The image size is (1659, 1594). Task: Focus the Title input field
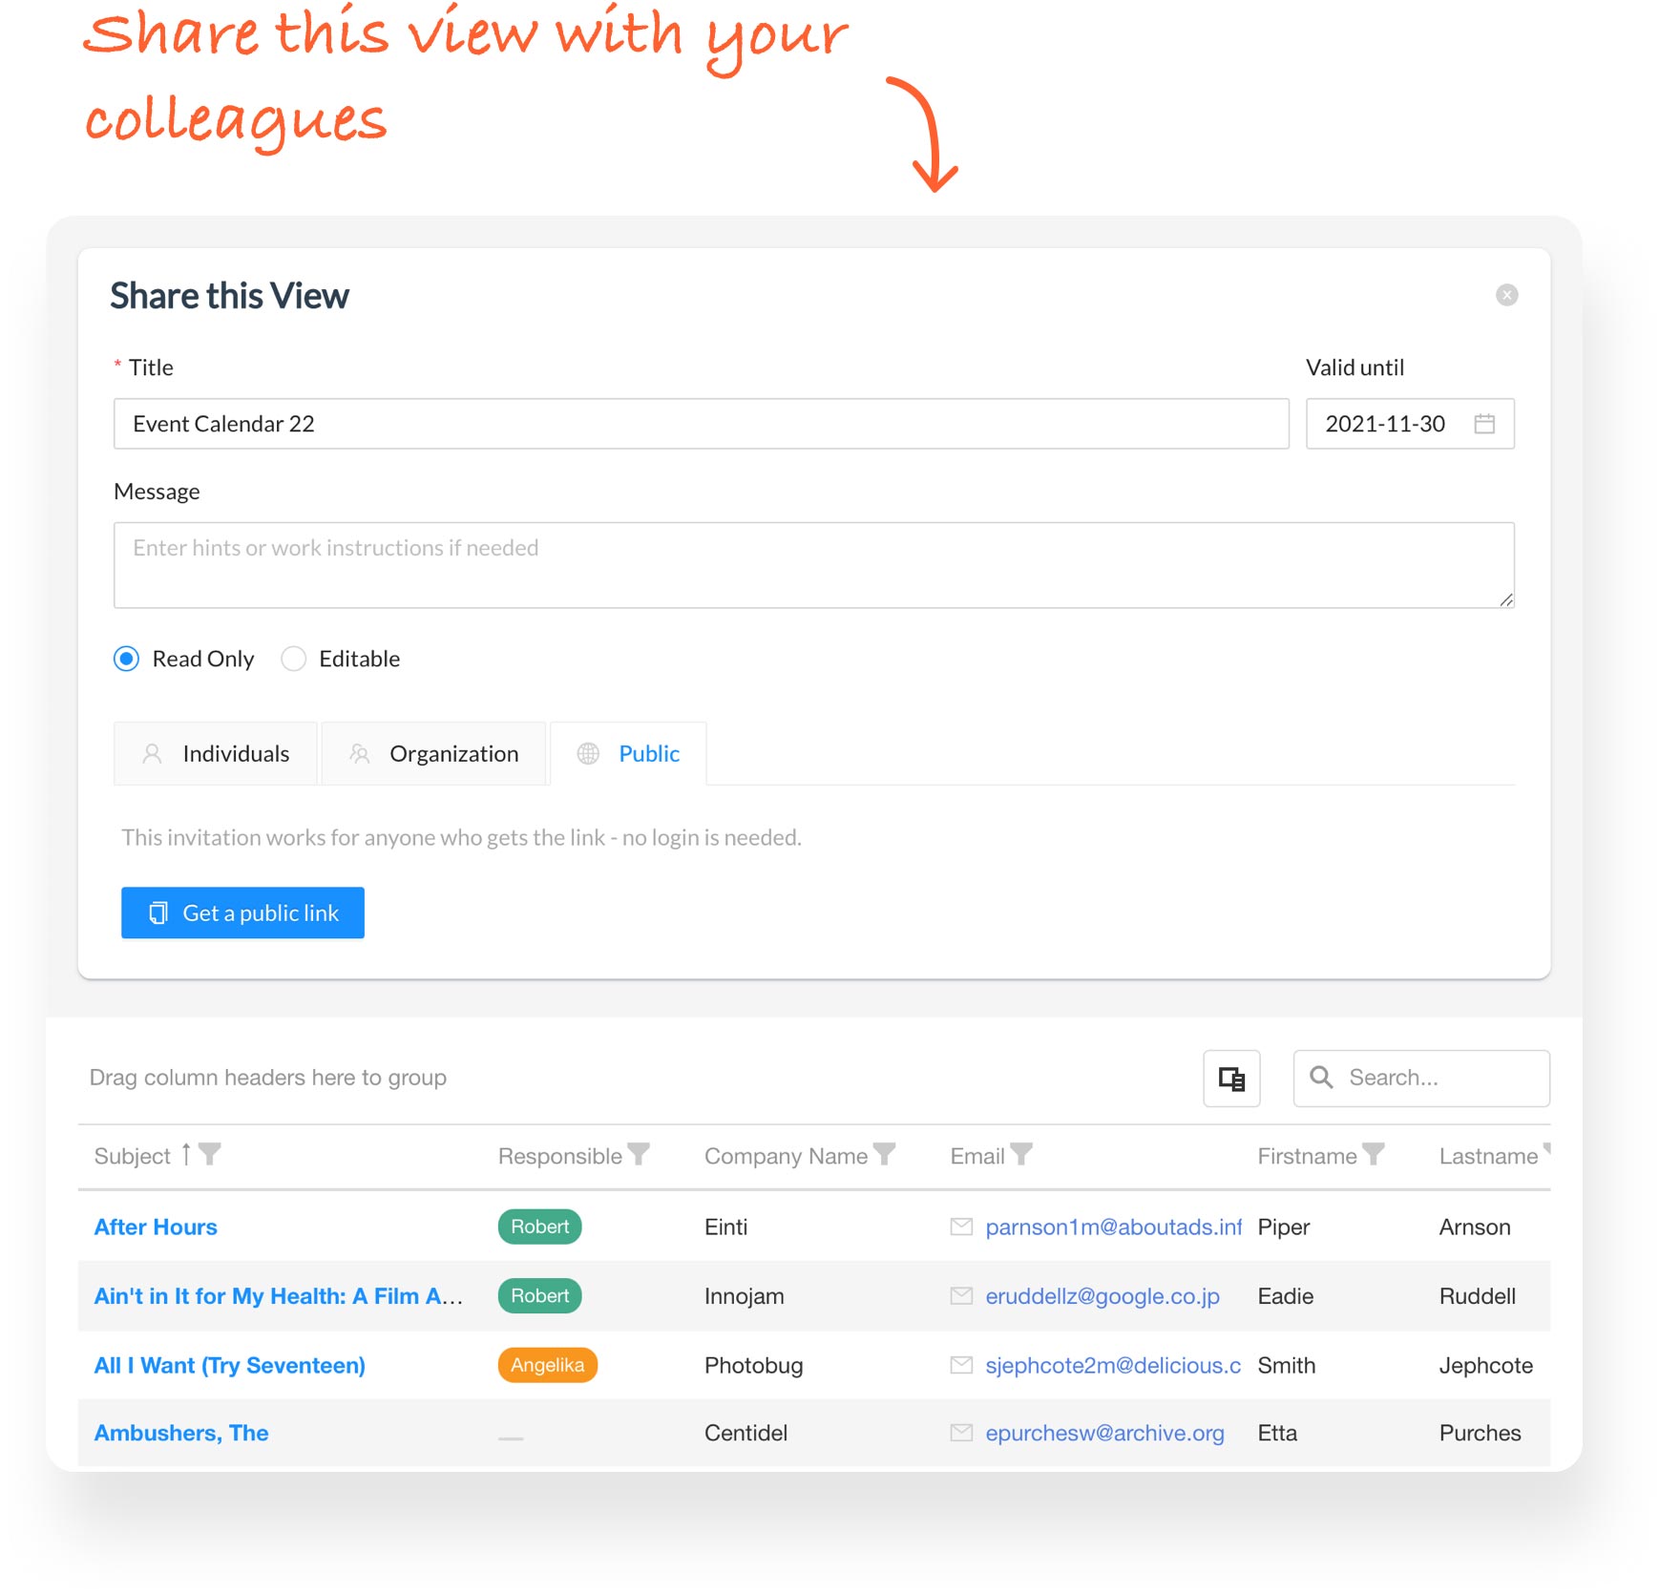[701, 424]
